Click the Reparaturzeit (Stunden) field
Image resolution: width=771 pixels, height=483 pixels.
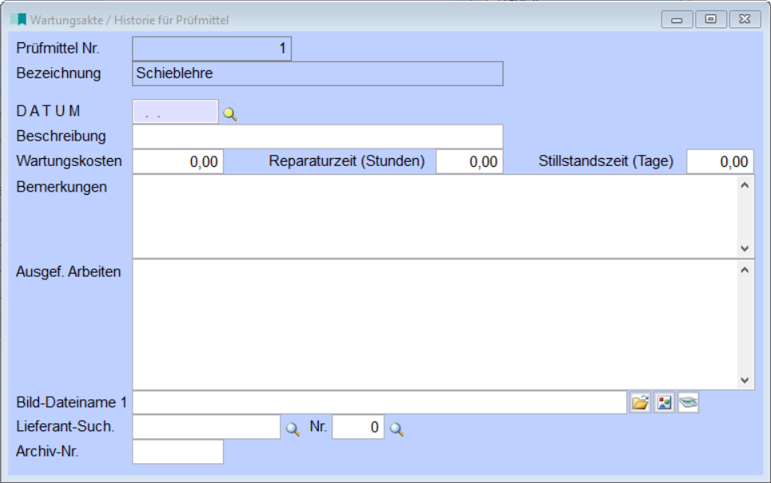469,162
